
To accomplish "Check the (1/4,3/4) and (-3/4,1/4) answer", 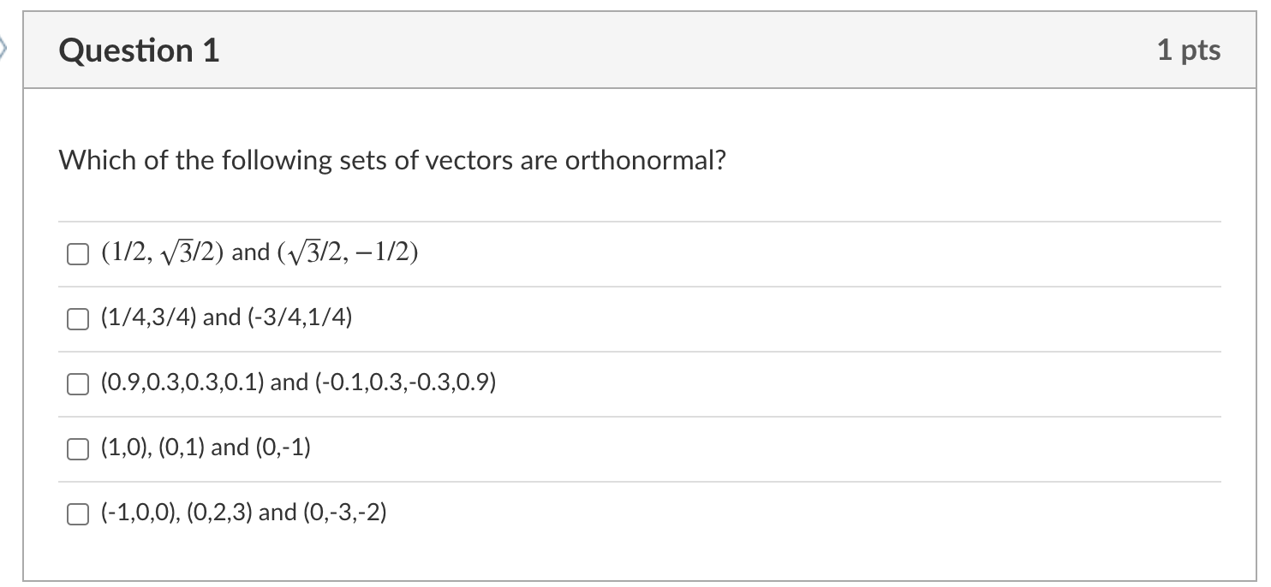I will pyautogui.click(x=76, y=318).
